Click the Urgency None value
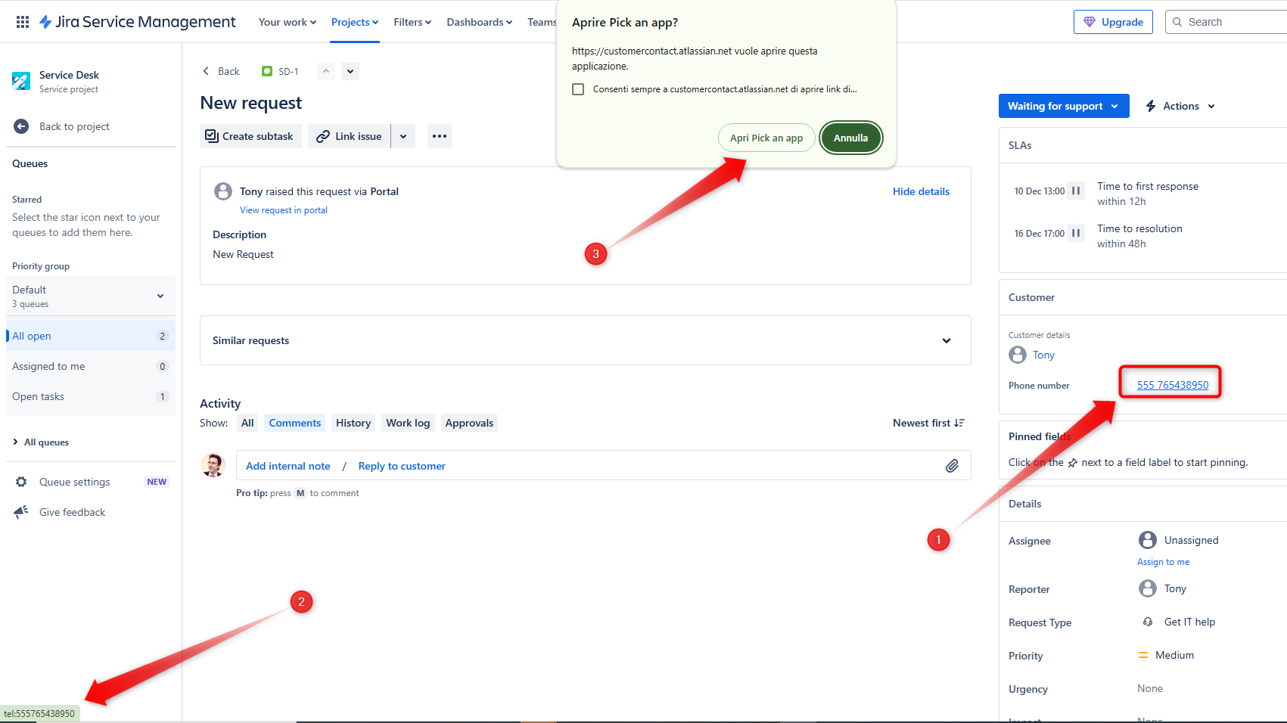This screenshot has width=1287, height=723. point(1149,688)
